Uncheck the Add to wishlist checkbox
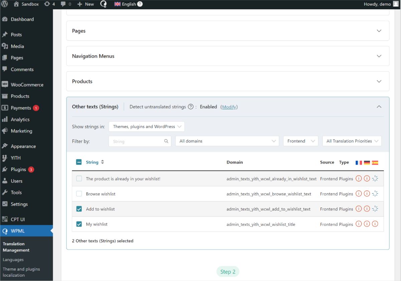 pos(79,209)
